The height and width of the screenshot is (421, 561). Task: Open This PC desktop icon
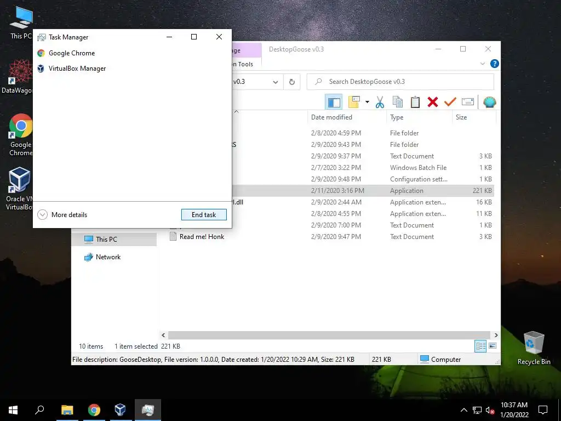click(x=21, y=23)
